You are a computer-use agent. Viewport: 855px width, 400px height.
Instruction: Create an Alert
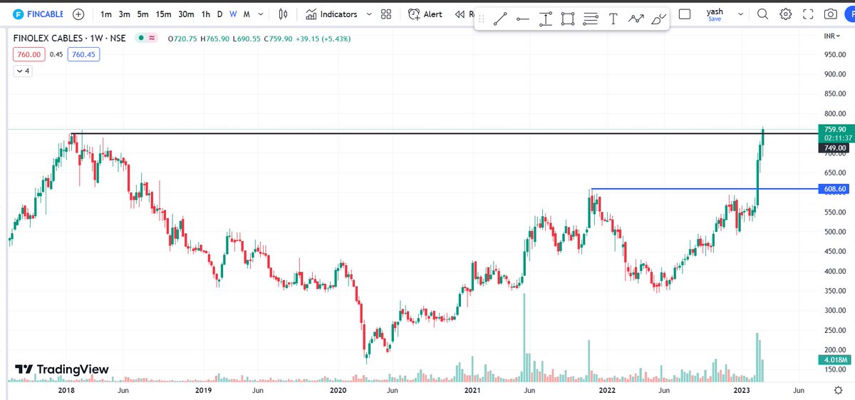click(x=425, y=14)
